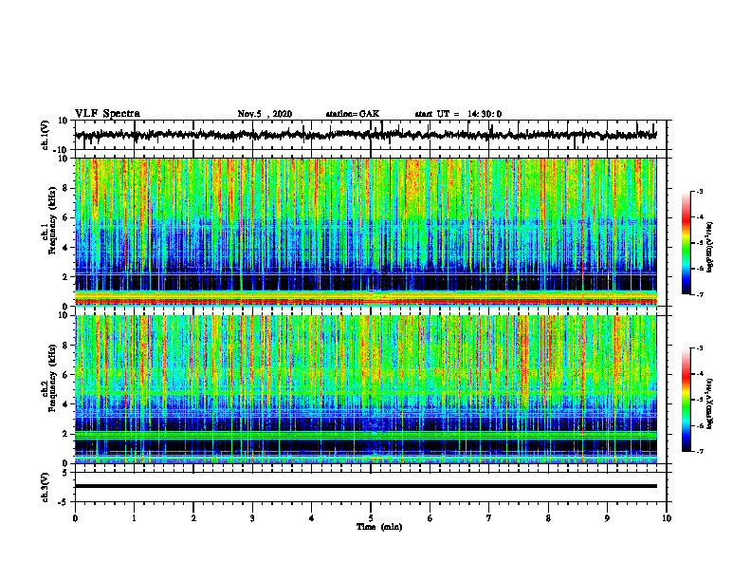The width and height of the screenshot is (751, 581).
Task: Click the ch.2 spectrogram color scale bar
Action: click(686, 400)
